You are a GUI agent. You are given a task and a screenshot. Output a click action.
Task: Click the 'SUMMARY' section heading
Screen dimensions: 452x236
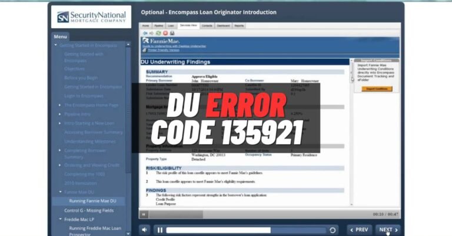[157, 72]
